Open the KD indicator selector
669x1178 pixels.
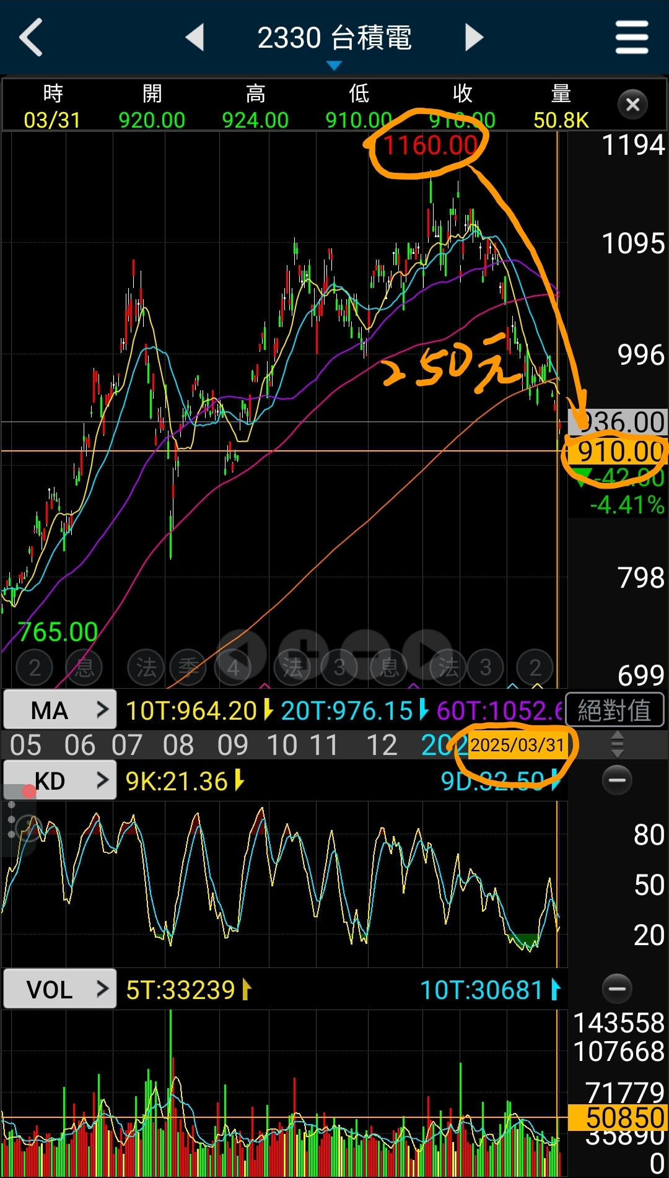[60, 780]
